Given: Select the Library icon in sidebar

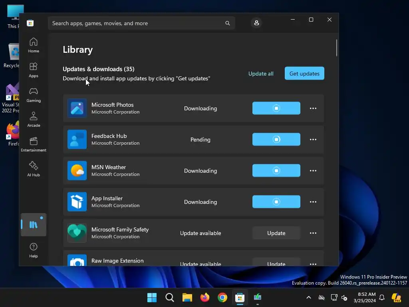Looking at the screenshot, I should 34,225.
